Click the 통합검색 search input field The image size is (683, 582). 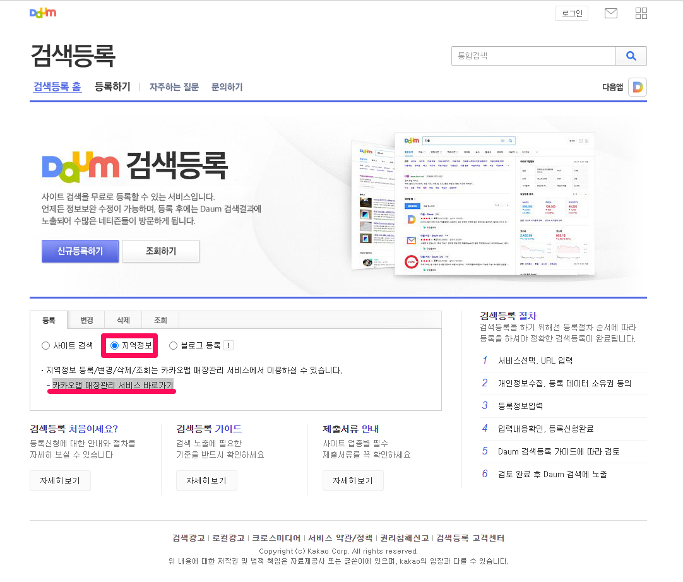pos(533,56)
